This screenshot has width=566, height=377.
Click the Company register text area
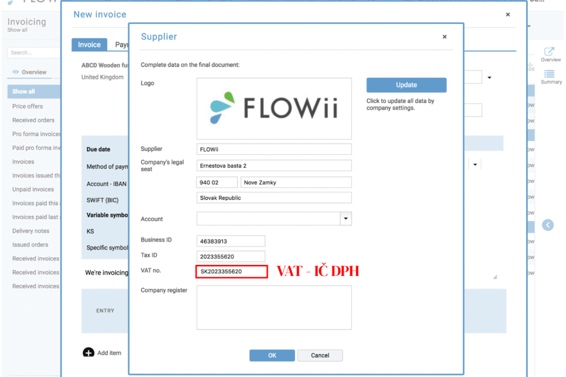(x=274, y=307)
